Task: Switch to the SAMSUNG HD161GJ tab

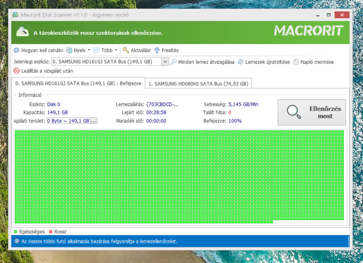Action: tap(78, 83)
